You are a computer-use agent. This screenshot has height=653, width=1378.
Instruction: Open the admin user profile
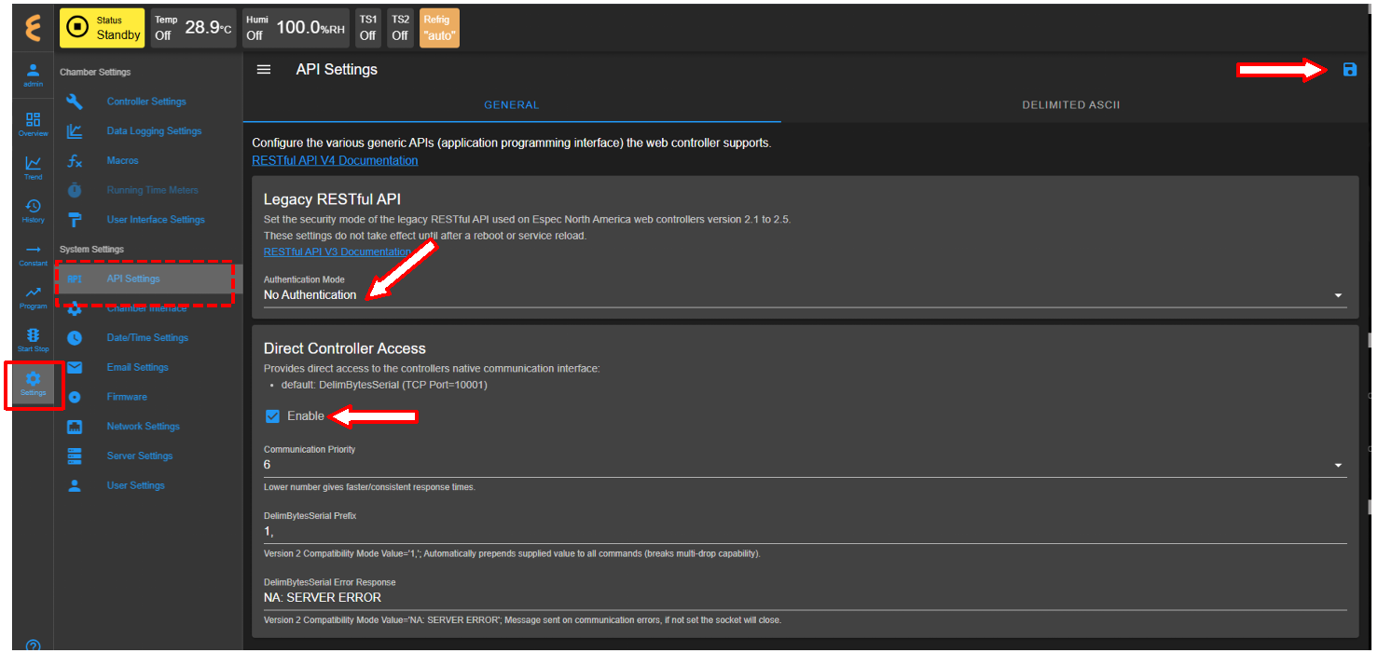tap(33, 75)
